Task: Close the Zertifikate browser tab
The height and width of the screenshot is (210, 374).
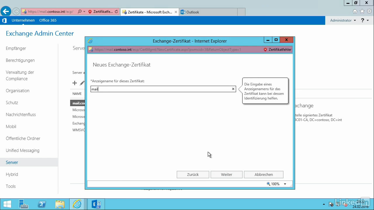Action: pos(176,12)
